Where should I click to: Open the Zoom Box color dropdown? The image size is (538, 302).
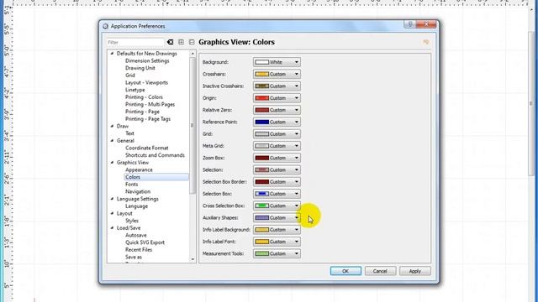click(277, 158)
